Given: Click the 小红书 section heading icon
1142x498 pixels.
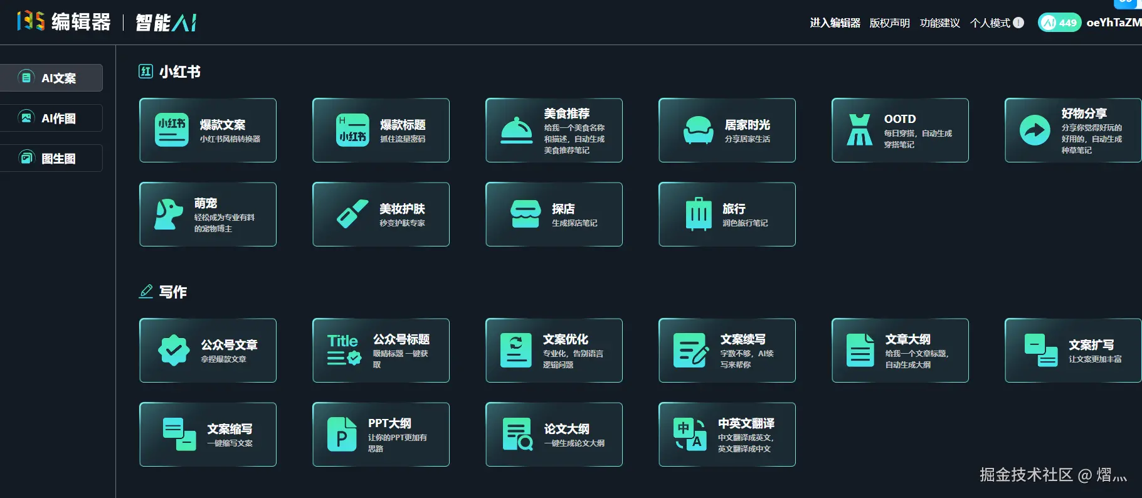Looking at the screenshot, I should [145, 71].
